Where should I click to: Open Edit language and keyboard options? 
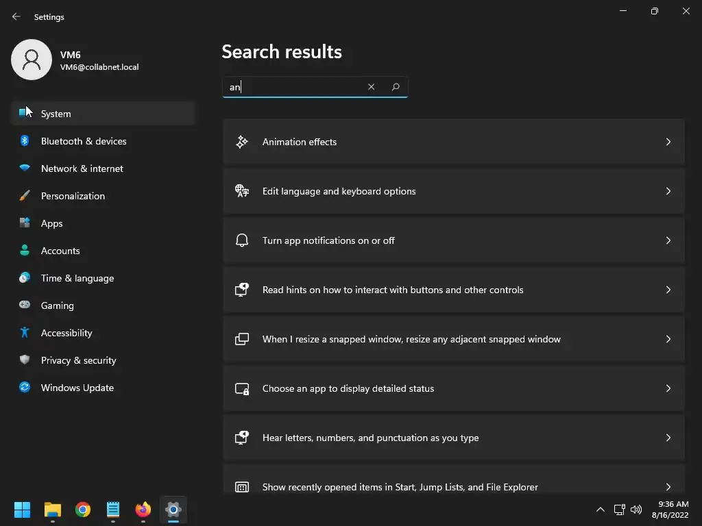339,191
